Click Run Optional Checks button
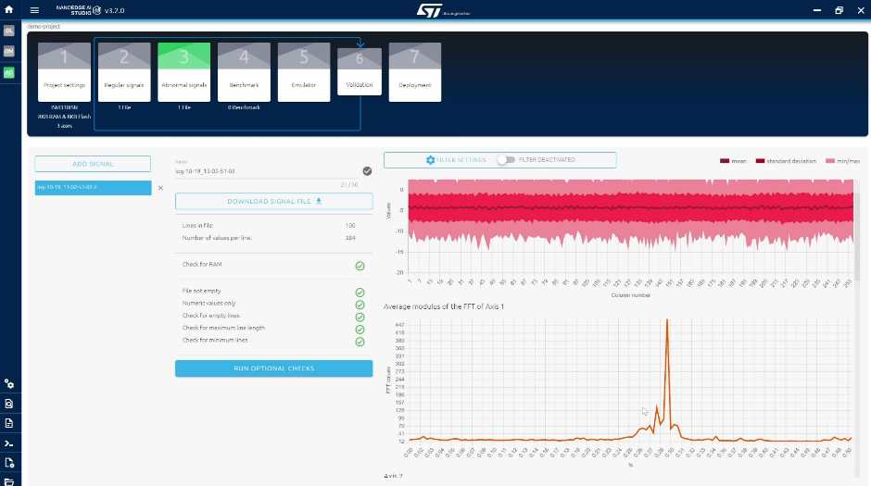Screen dimensions: 871x486 pyautogui.click(x=274, y=368)
